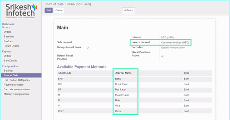This screenshot has width=230, height=120.
Task: Open Default Nomenclature link
Action: point(173,48)
